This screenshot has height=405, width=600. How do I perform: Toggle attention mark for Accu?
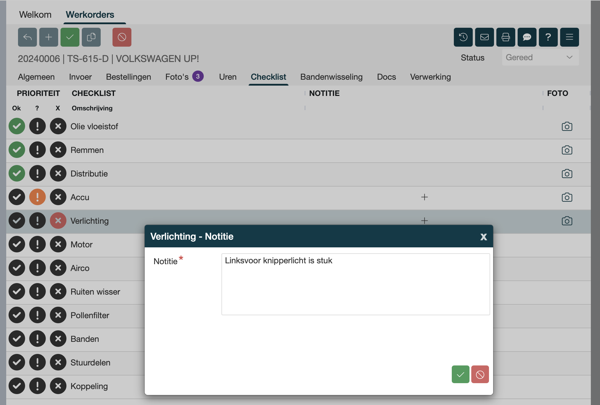37,197
